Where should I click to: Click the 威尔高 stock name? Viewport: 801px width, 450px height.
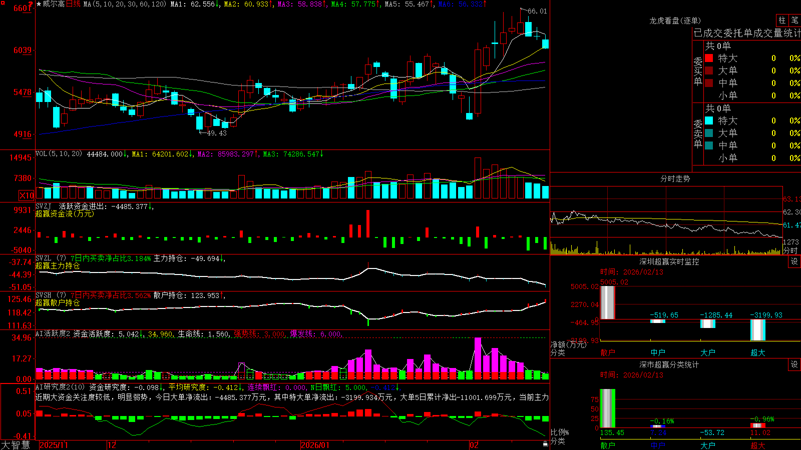[x=54, y=4]
